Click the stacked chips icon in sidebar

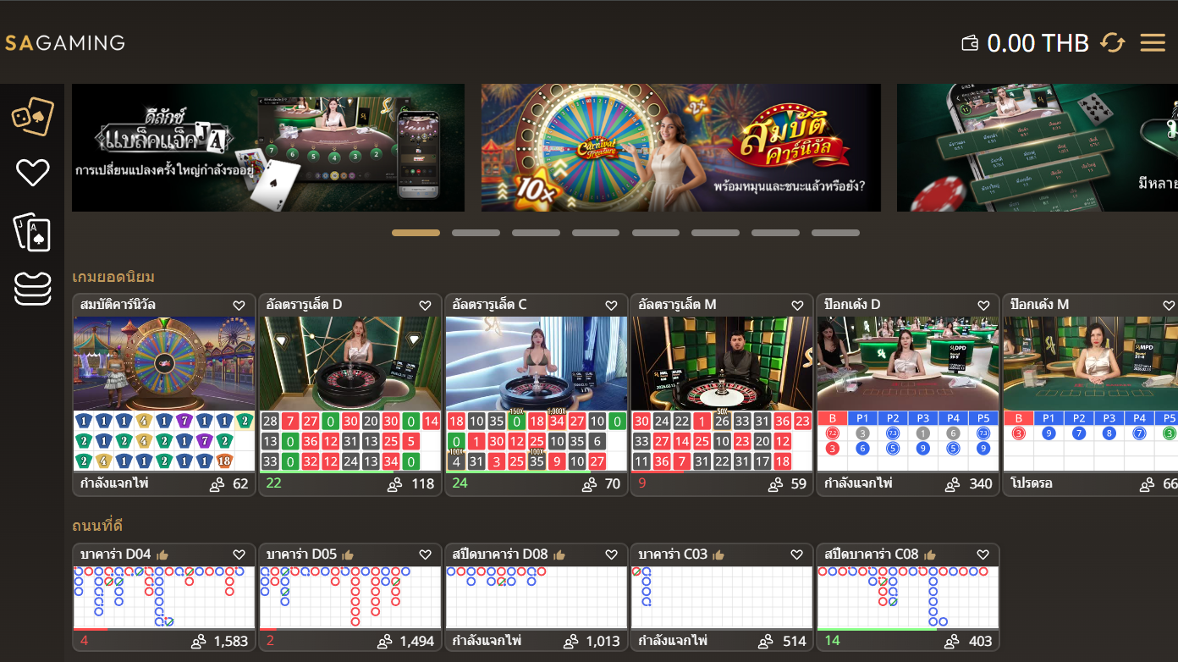(33, 289)
